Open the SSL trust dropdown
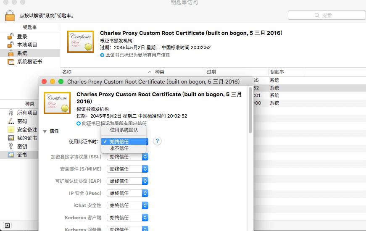Image resolution: width=366 pixels, height=231 pixels. (x=127, y=157)
